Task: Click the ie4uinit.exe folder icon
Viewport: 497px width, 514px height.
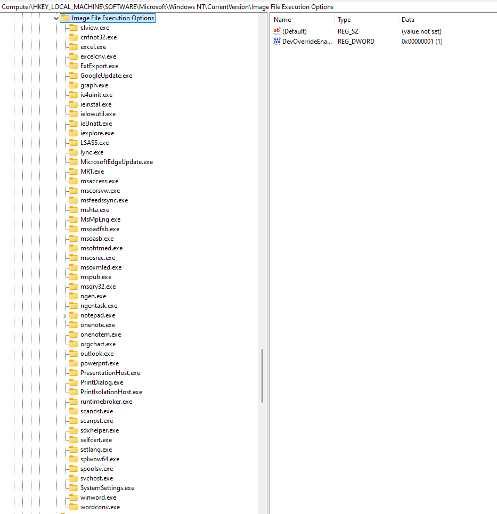Action: [x=74, y=95]
